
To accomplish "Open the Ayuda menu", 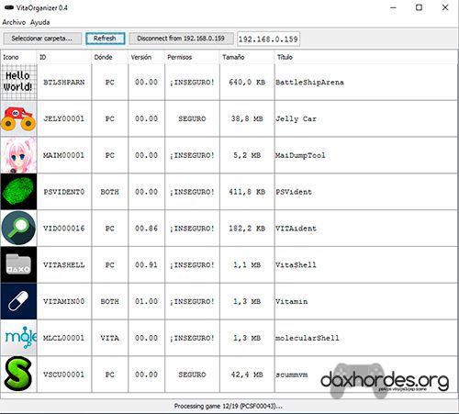I will [x=39, y=22].
